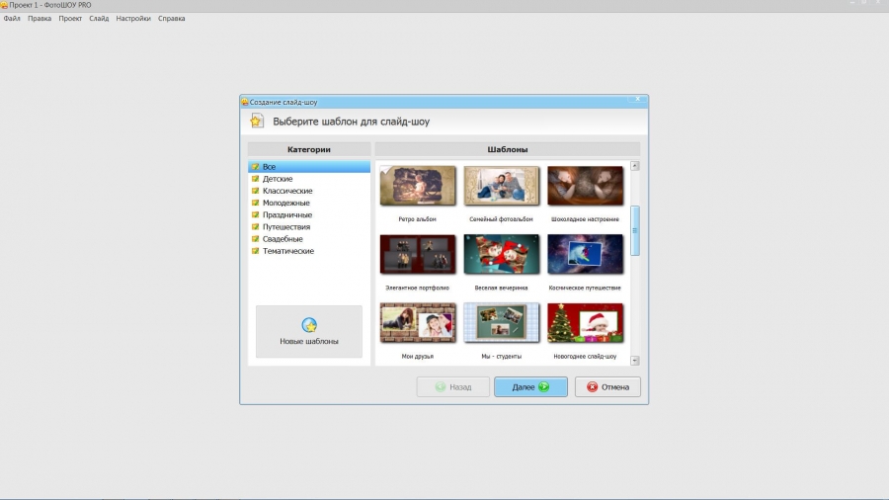Select the Все category

[309, 167]
